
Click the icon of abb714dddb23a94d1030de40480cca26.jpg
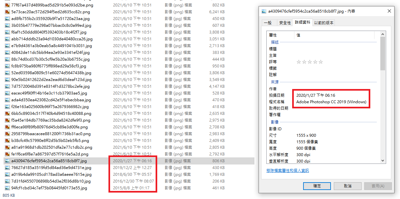click(7, 39)
